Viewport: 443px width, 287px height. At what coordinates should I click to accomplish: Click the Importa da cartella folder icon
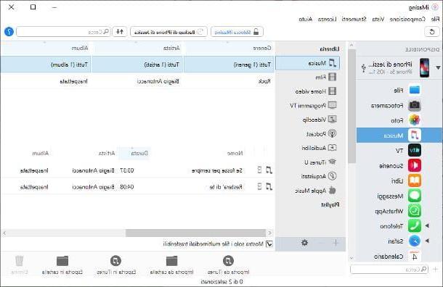click(x=171, y=261)
